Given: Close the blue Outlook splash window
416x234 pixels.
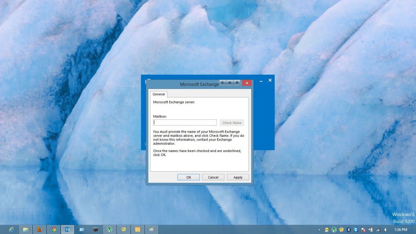Looking at the screenshot, I should pos(270,80).
